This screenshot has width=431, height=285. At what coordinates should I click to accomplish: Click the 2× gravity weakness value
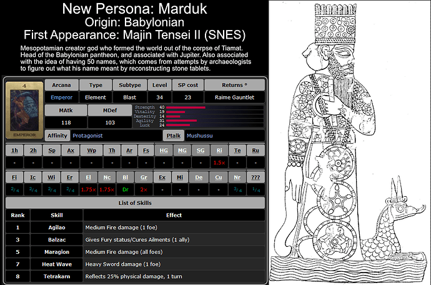pos(144,189)
